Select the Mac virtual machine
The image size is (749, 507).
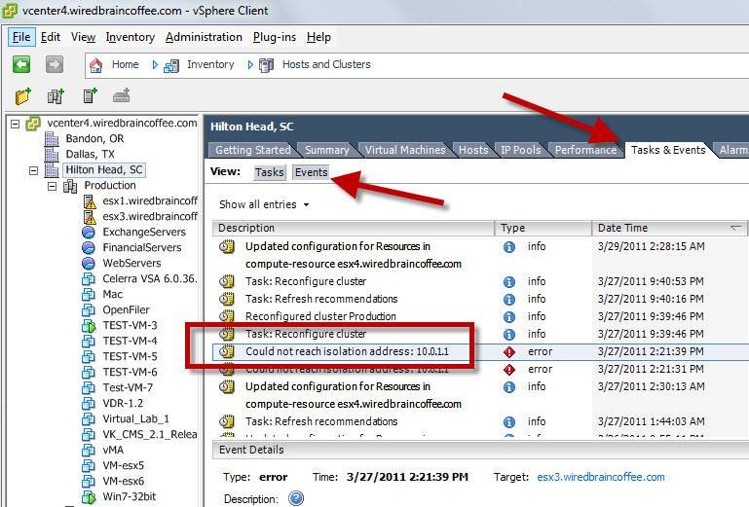point(113,295)
